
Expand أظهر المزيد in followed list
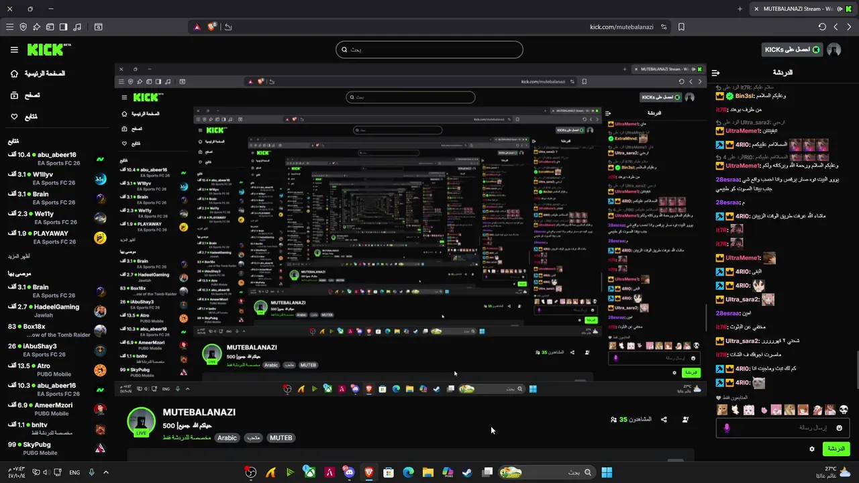[x=19, y=256]
